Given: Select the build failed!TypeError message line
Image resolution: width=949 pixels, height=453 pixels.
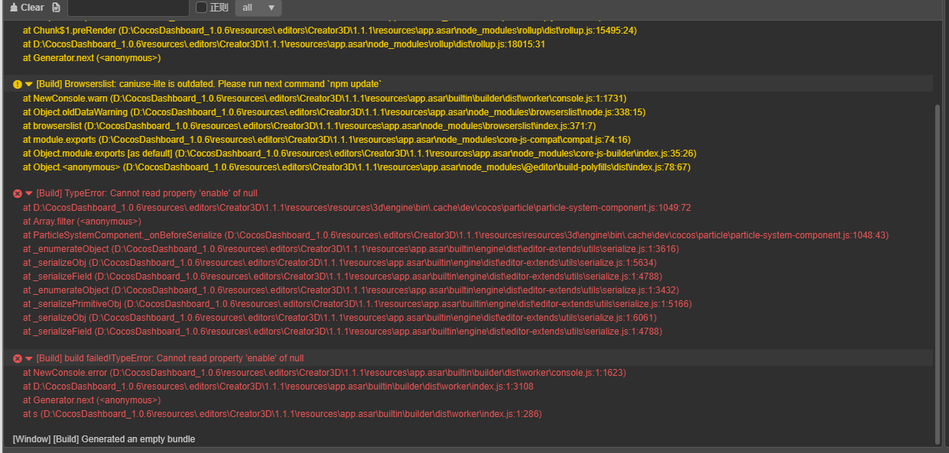Looking at the screenshot, I should coord(170,359).
